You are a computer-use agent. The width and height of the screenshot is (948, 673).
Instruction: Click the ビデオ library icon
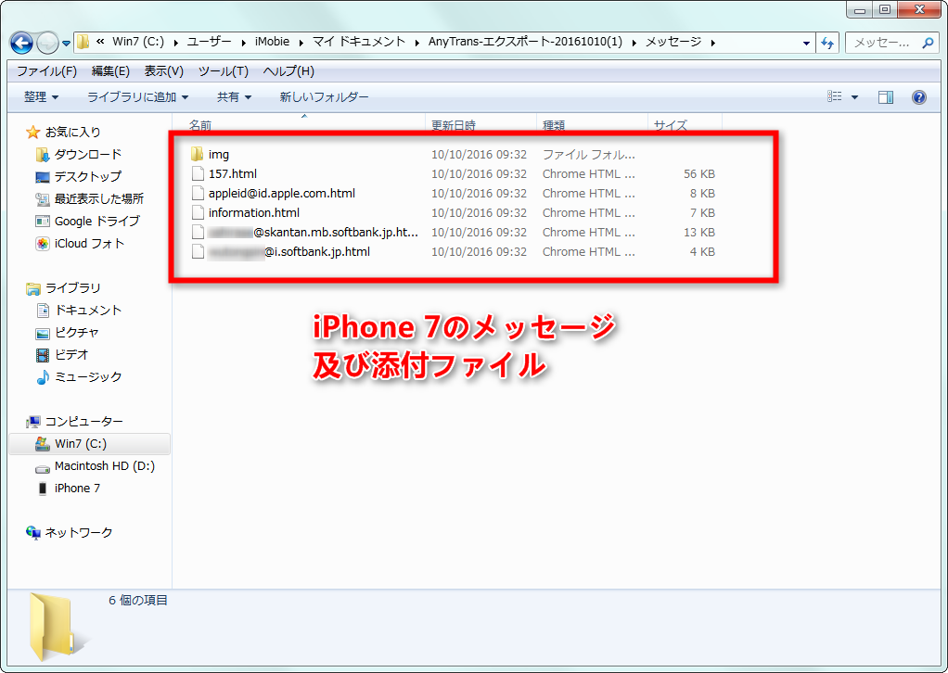click(x=43, y=355)
